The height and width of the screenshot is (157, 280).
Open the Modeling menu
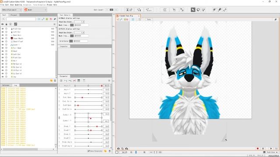[x=18, y=5]
